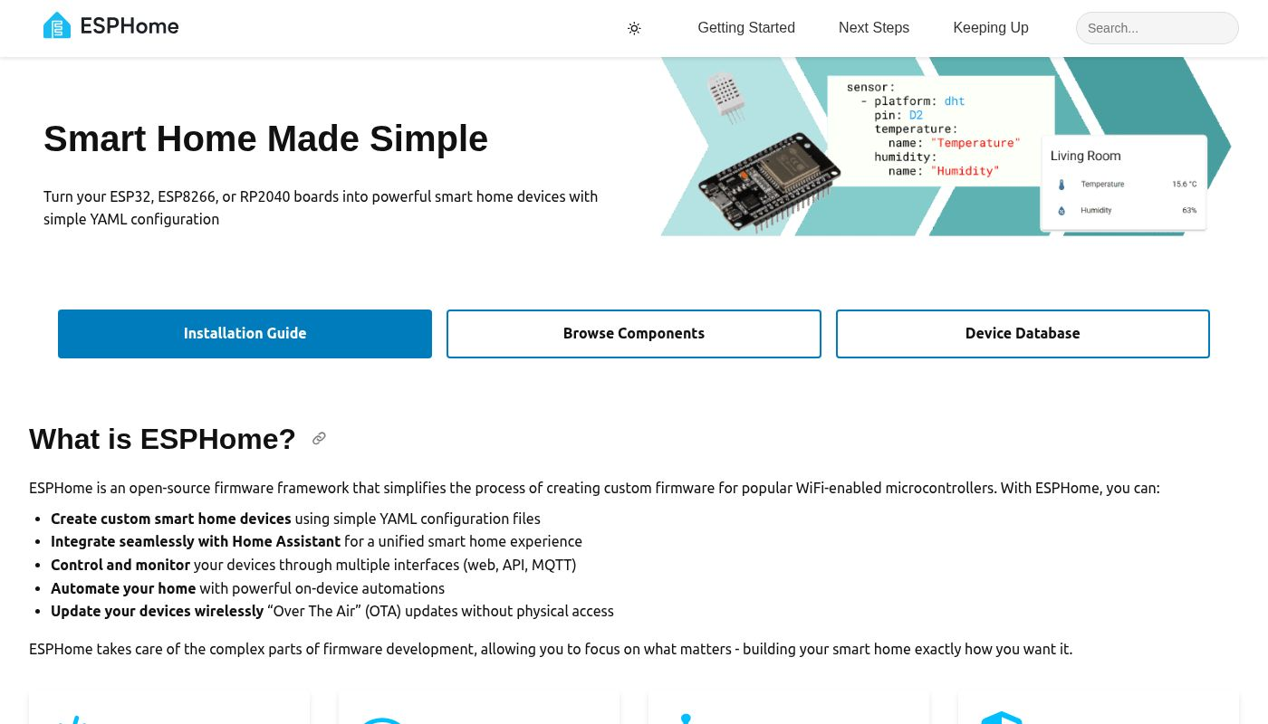
Task: Open the Getting Started menu
Action: [x=746, y=28]
